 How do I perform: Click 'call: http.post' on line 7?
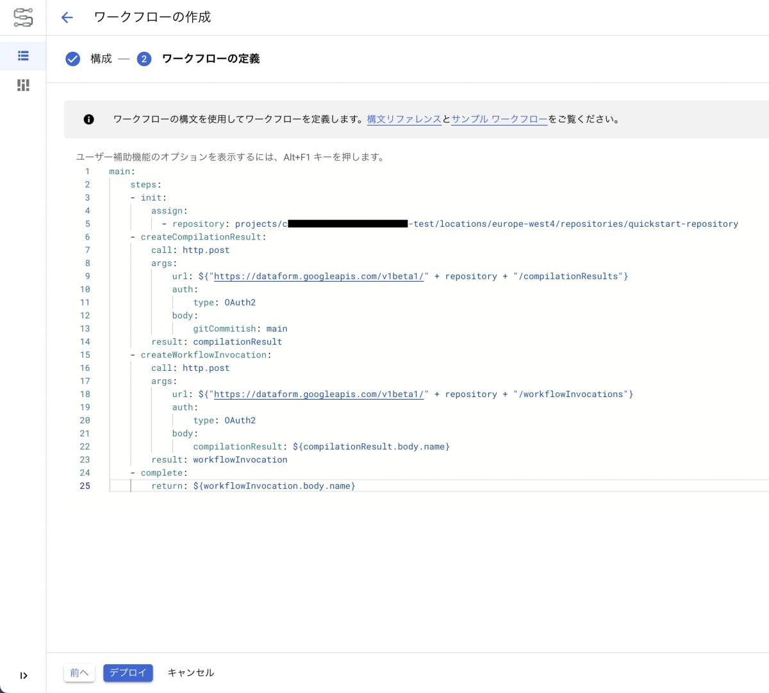(190, 250)
